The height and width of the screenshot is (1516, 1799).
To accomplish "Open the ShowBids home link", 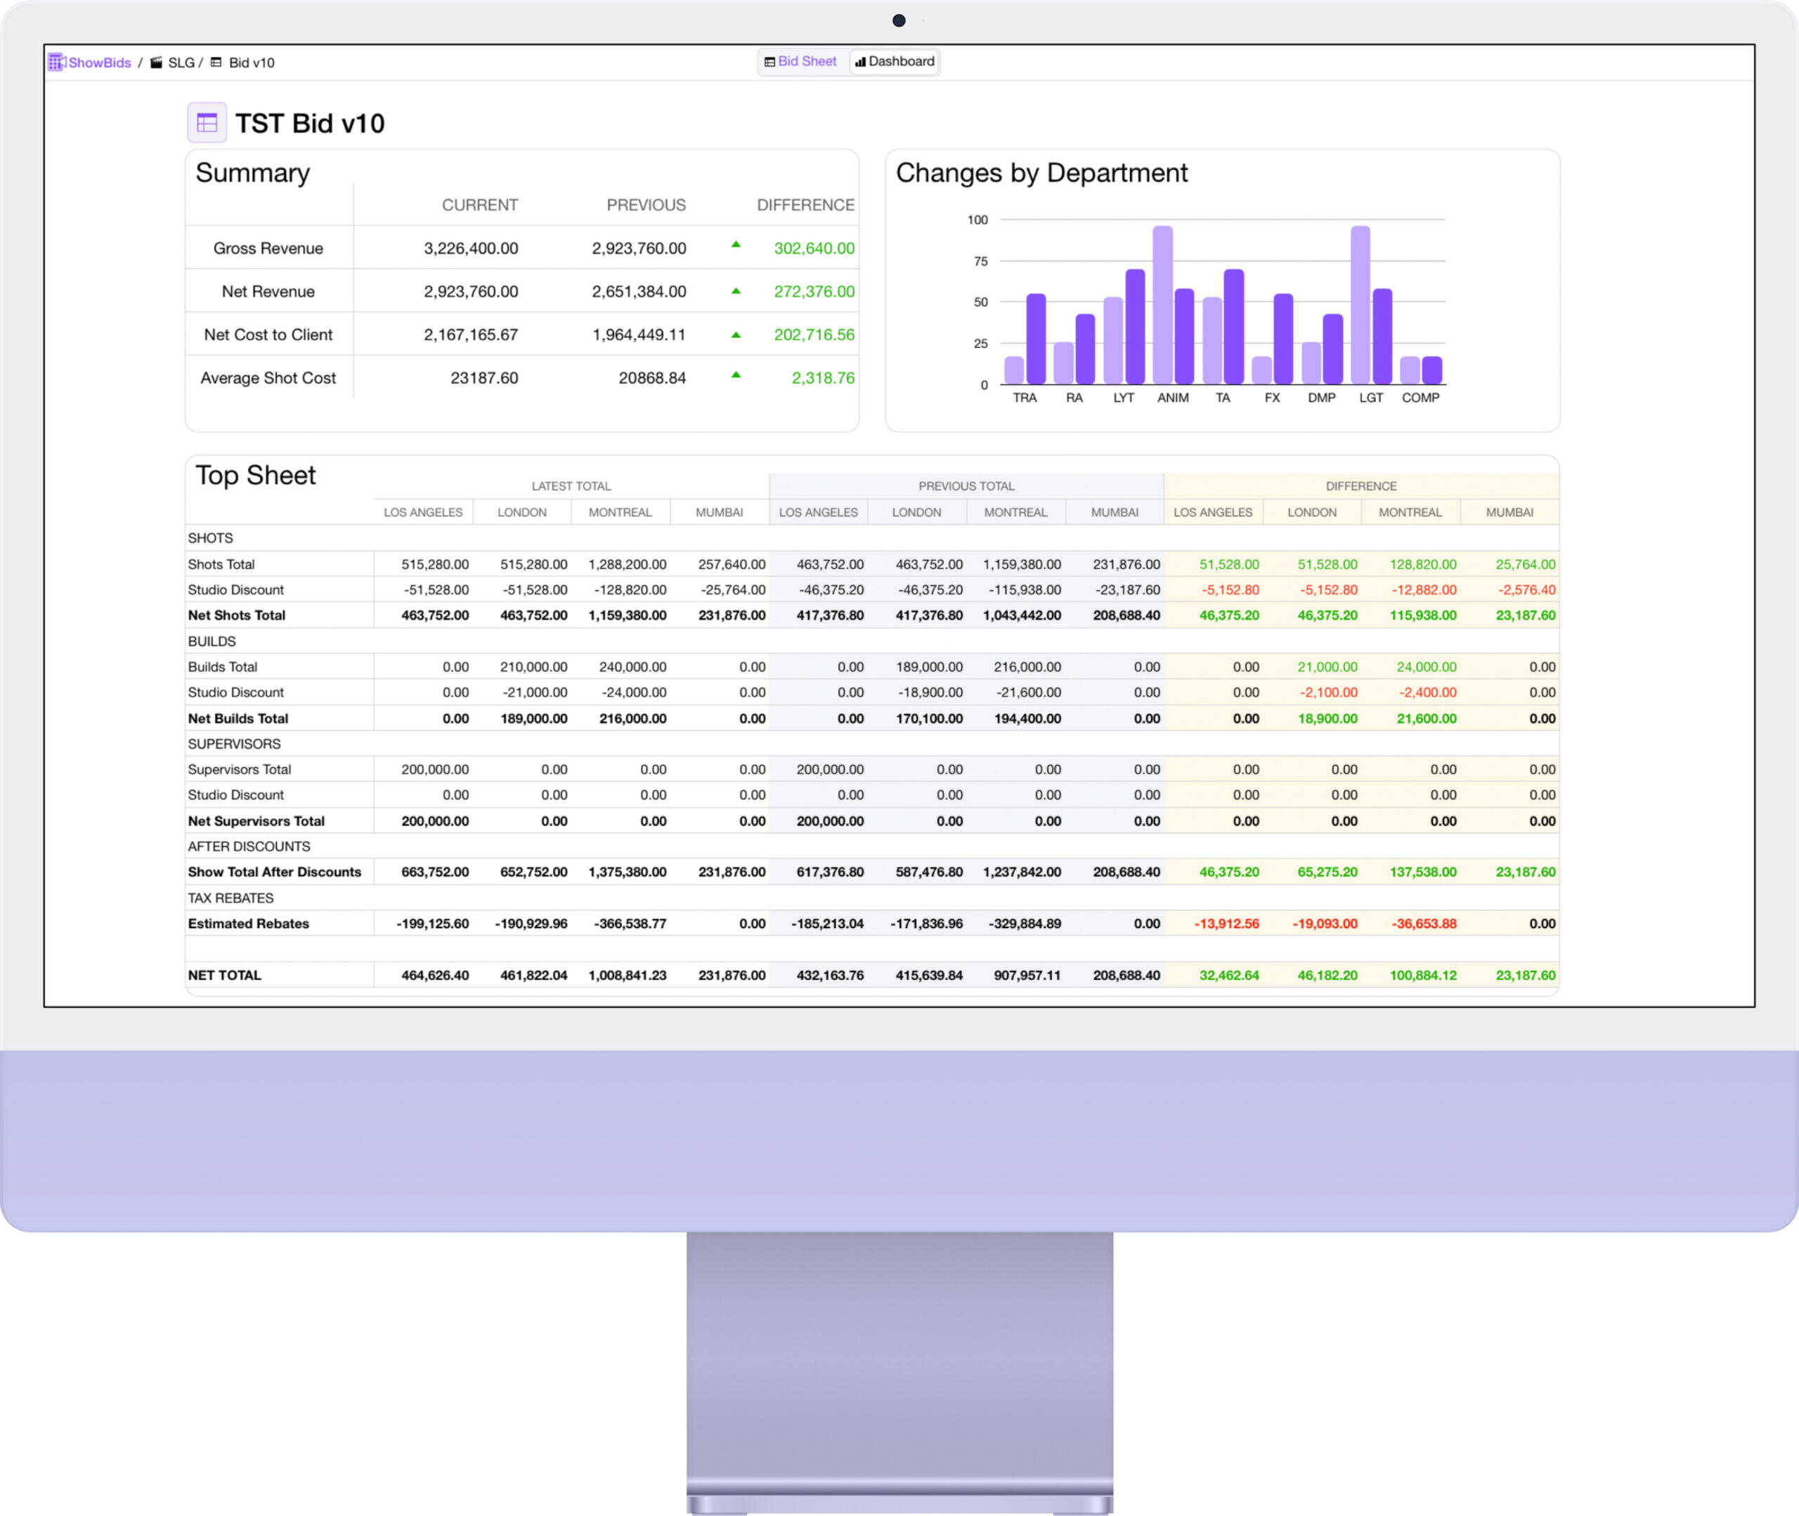I will point(100,63).
